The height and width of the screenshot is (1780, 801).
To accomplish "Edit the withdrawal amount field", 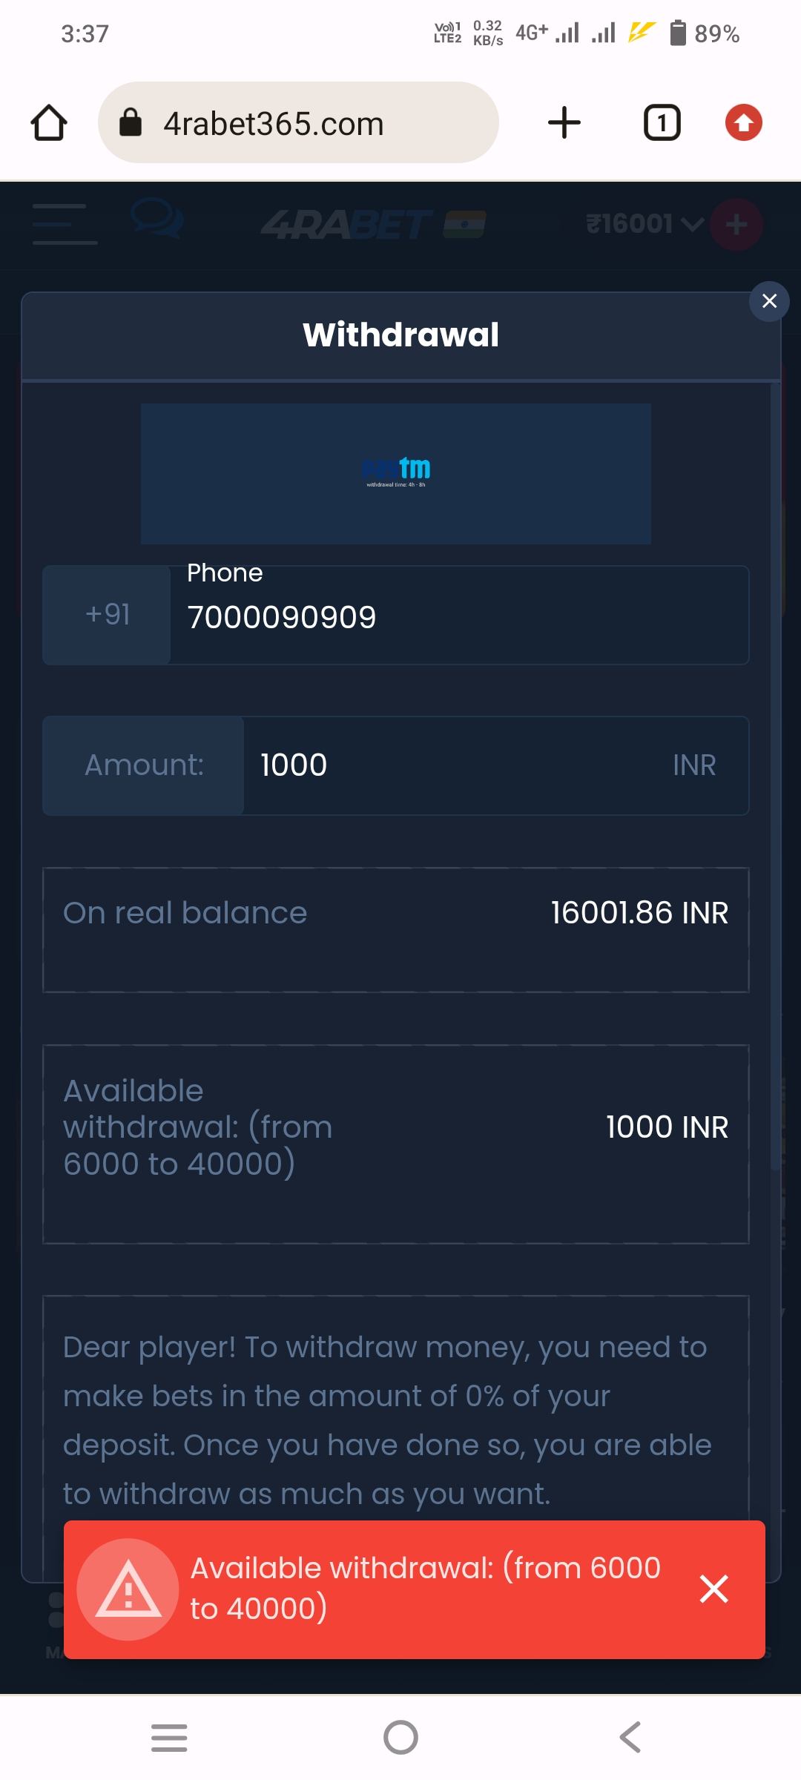I will click(460, 765).
